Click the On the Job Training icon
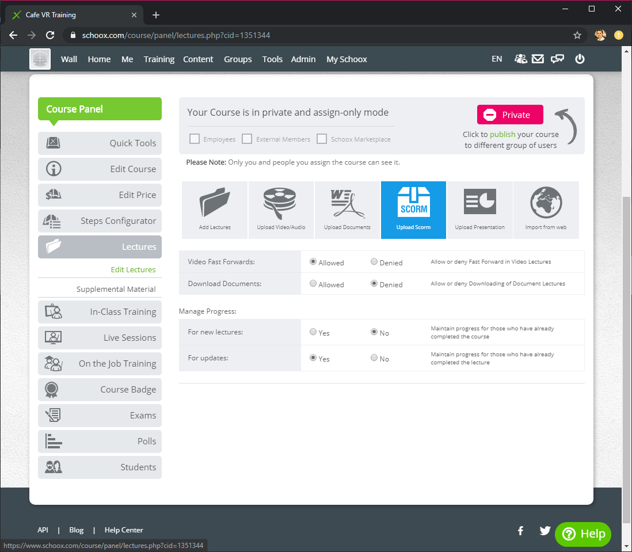 (x=53, y=363)
